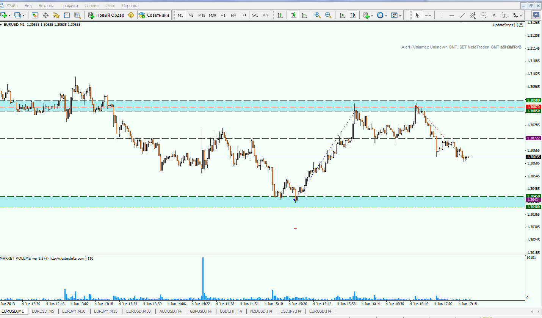The image size is (542, 318).
Task: Switch to H4 timeframe
Action: pos(233,15)
